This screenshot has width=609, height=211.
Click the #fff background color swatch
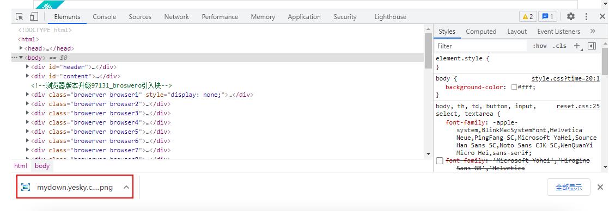click(x=514, y=87)
